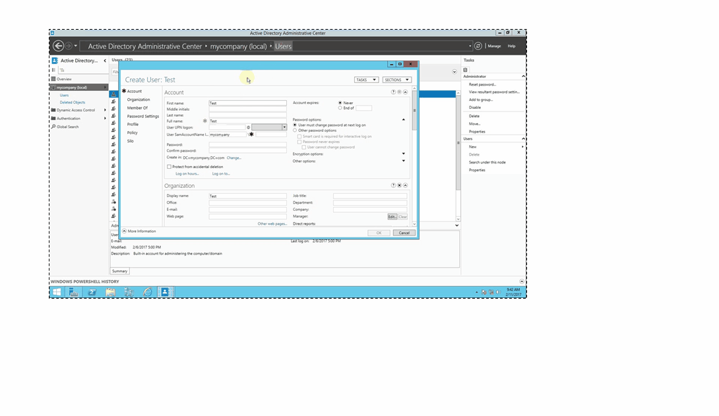Open File Explorer from the taskbar
The height and width of the screenshot is (416, 719).
pyautogui.click(x=111, y=292)
